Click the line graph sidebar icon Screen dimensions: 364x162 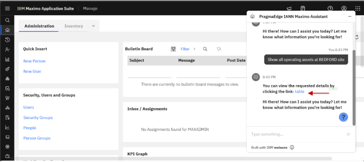7,127
